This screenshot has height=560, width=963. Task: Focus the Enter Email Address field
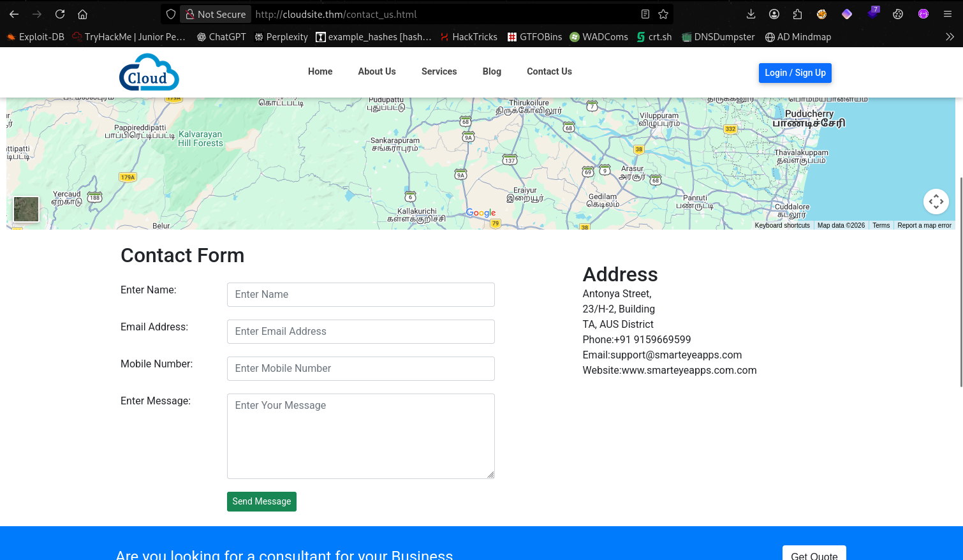(361, 331)
